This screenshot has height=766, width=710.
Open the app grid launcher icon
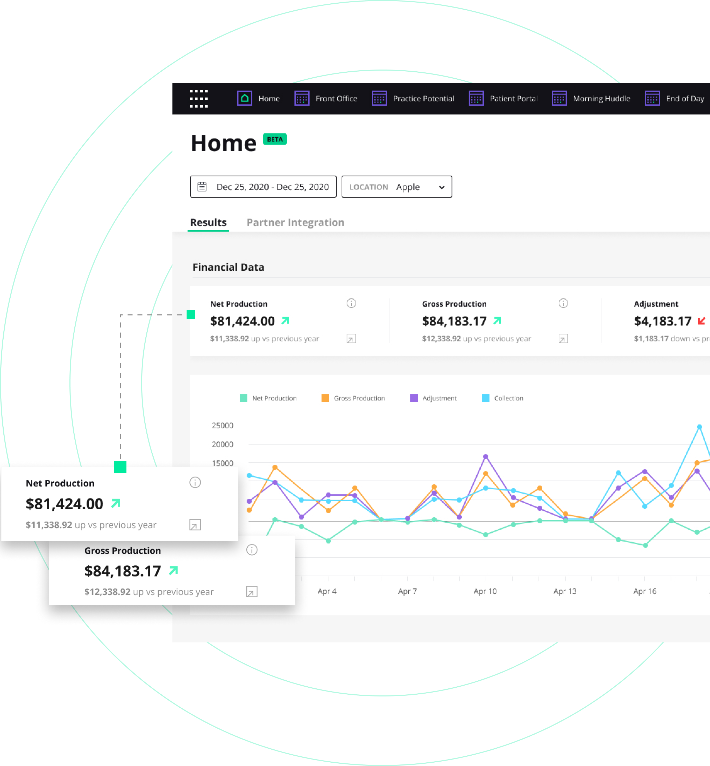(x=199, y=99)
